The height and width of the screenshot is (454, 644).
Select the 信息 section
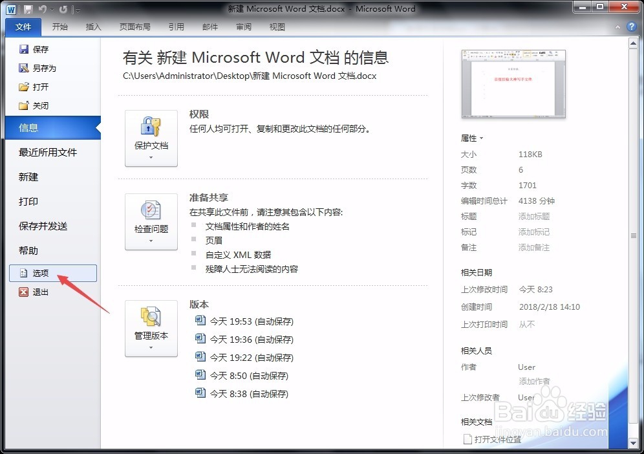52,128
